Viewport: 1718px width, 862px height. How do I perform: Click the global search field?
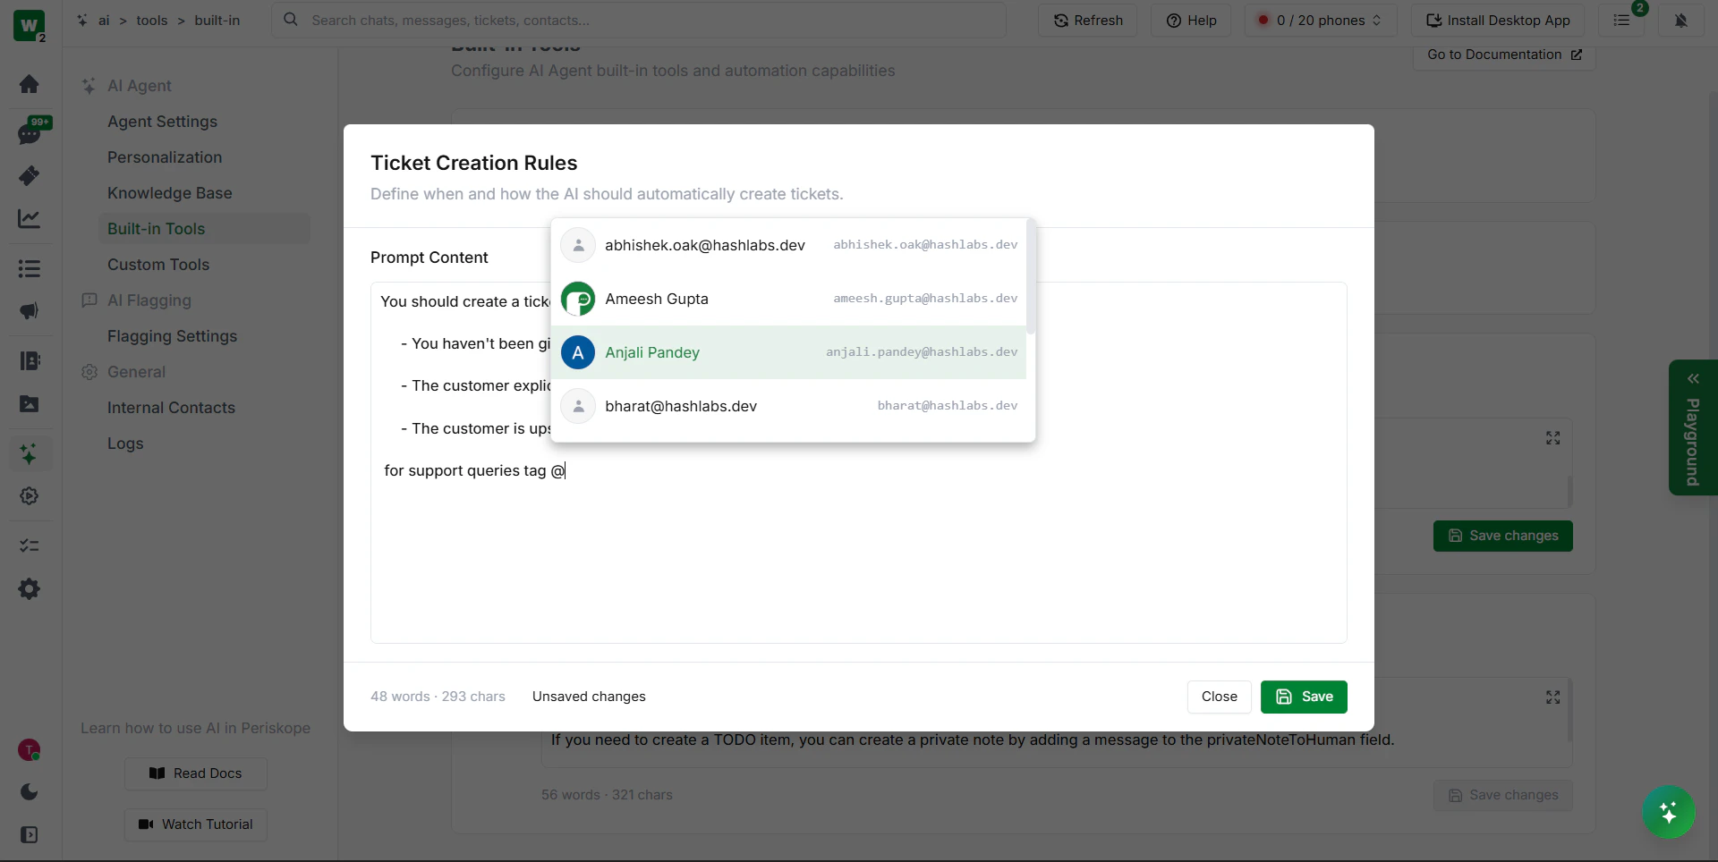[x=639, y=21]
